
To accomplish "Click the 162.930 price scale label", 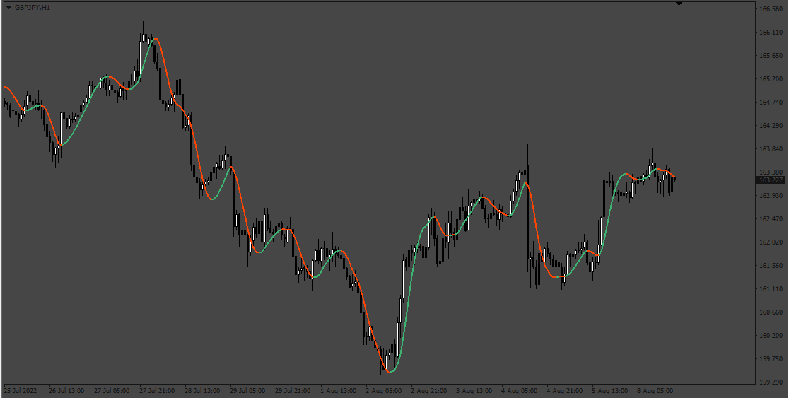I will pyautogui.click(x=771, y=195).
